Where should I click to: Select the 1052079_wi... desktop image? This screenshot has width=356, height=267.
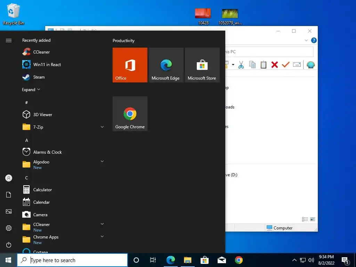point(230,17)
